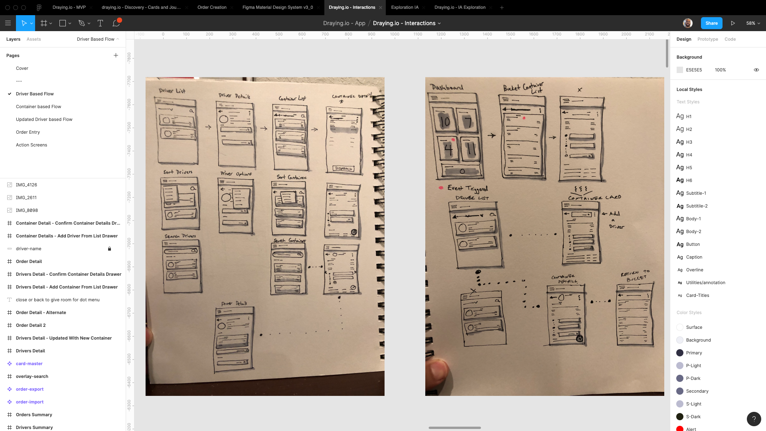Toggle background color visibility eye
Screen dimensions: 766x431
pyautogui.click(x=756, y=70)
